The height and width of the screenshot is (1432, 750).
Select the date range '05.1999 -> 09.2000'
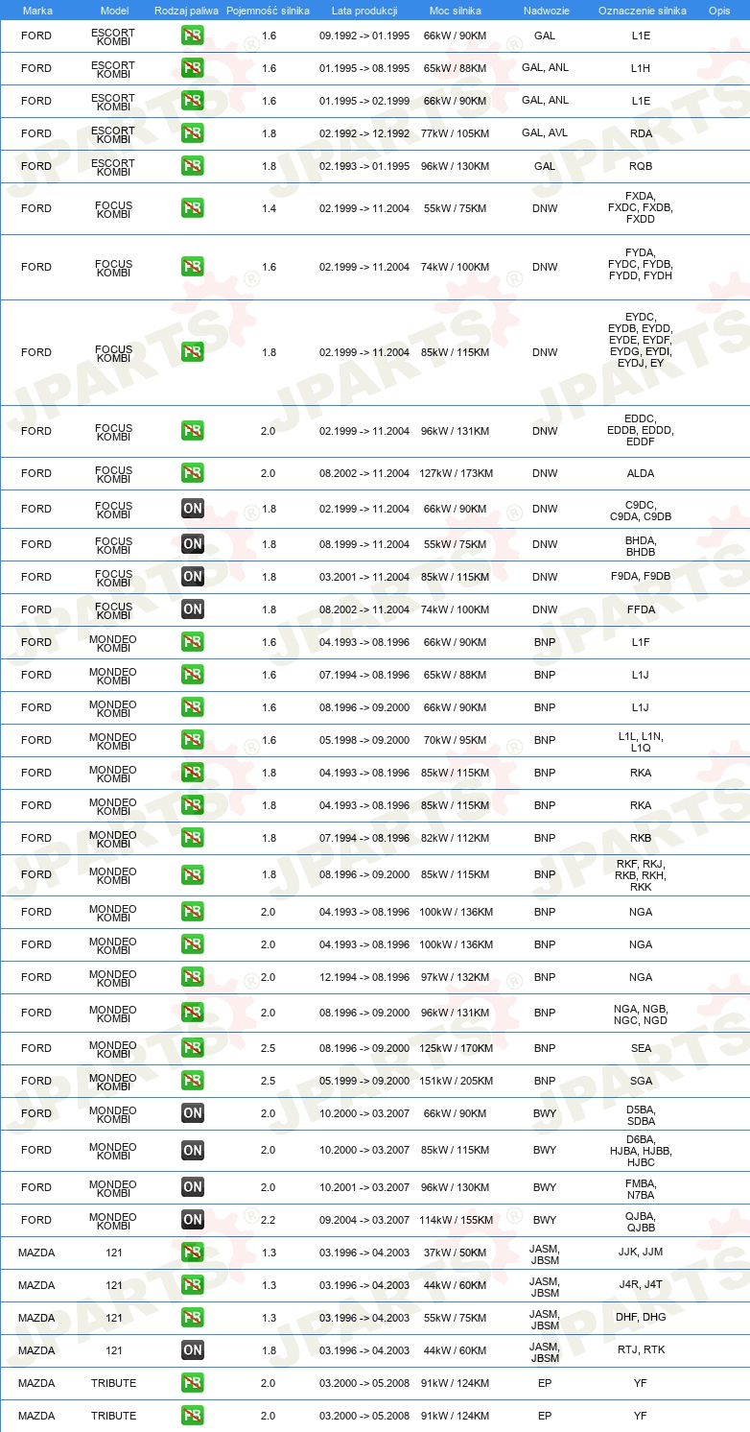click(x=364, y=1081)
